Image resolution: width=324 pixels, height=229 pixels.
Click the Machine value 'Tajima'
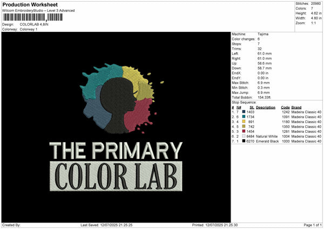tap(263, 34)
